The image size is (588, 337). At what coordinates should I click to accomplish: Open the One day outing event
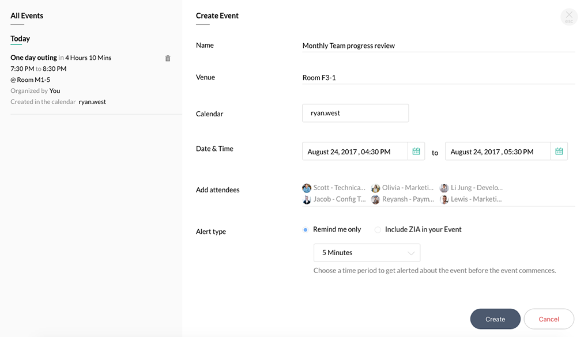tap(33, 58)
